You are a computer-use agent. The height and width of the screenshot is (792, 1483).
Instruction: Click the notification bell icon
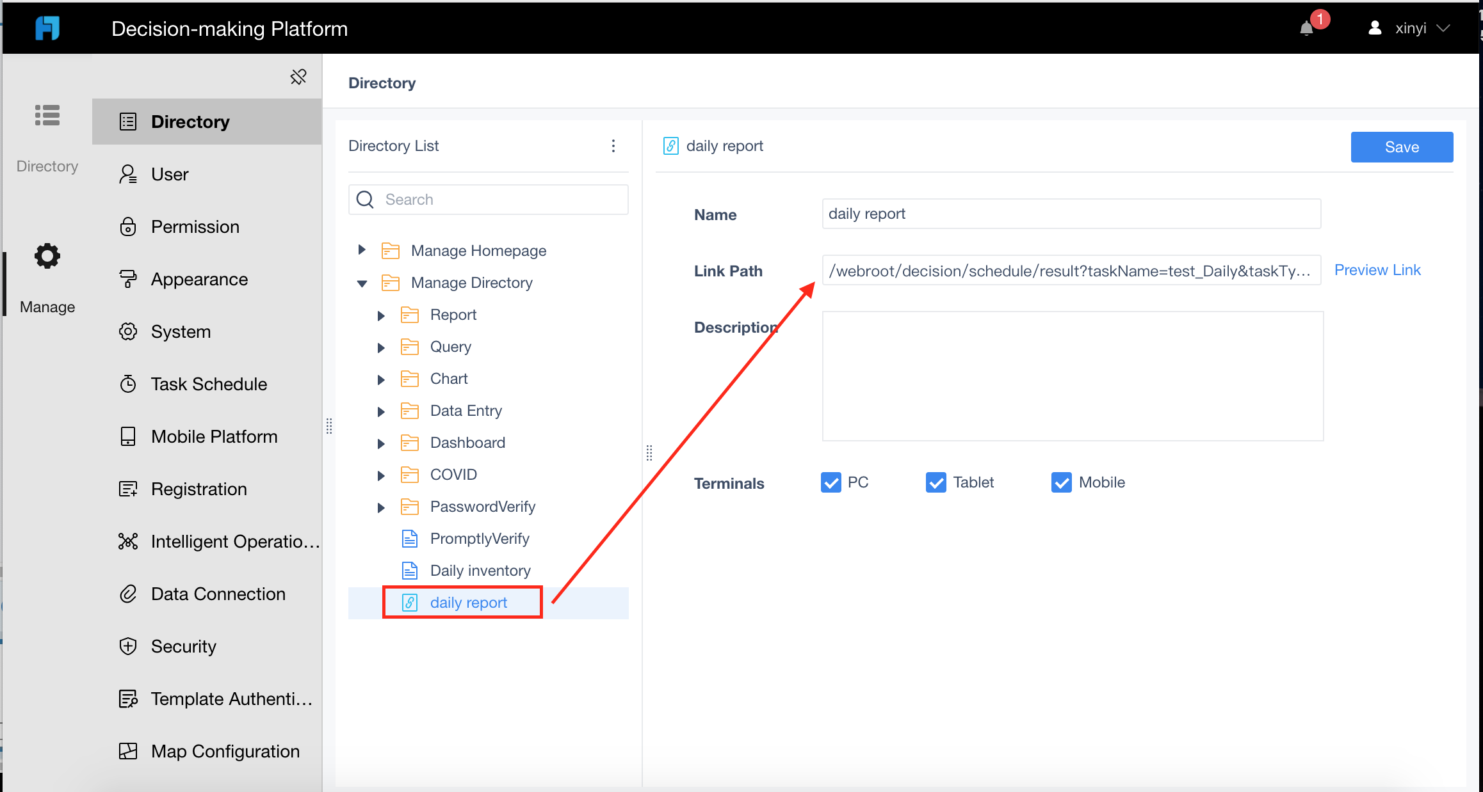pos(1306,29)
